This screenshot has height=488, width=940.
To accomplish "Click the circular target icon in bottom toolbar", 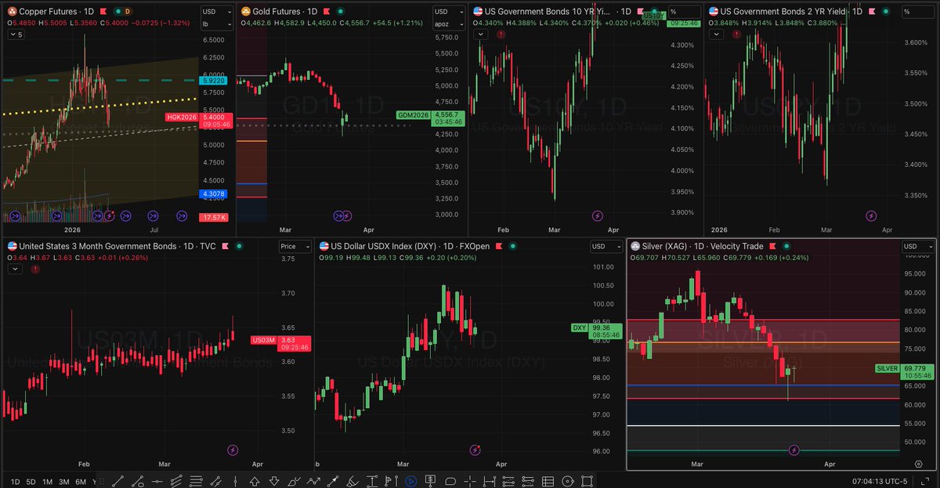I will click(x=567, y=480).
